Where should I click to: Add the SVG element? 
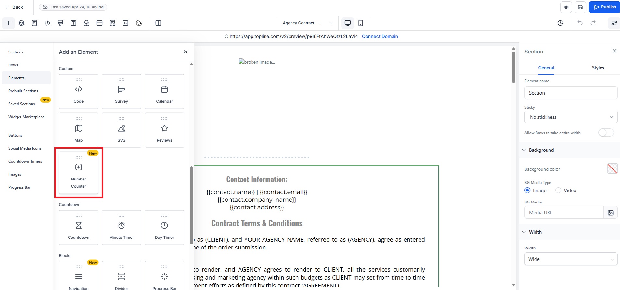point(122,130)
